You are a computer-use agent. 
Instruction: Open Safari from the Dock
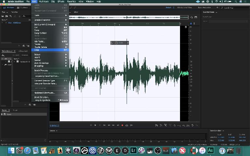(x=27, y=150)
